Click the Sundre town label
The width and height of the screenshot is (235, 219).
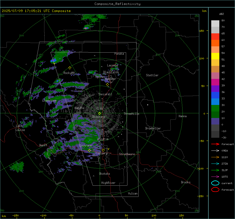(x=79, y=108)
